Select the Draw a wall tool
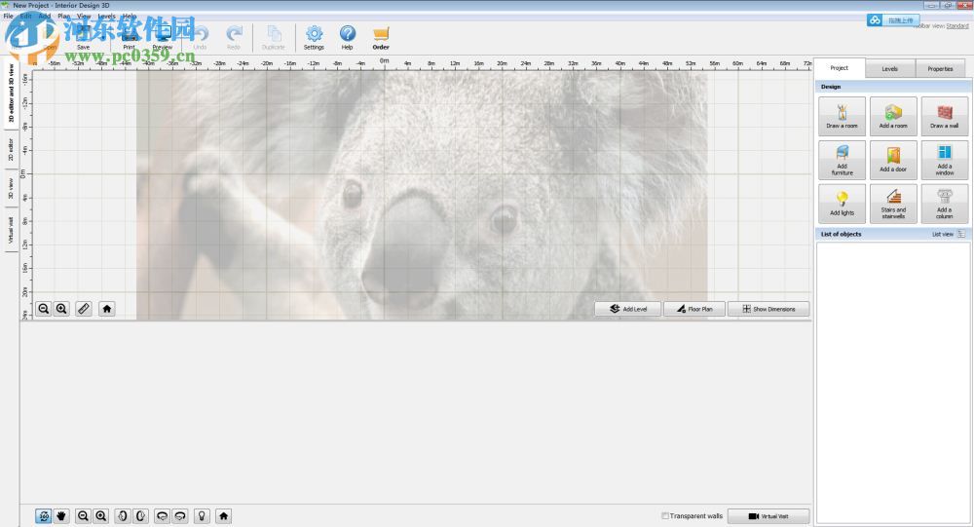Image resolution: width=974 pixels, height=527 pixels. pos(944,116)
